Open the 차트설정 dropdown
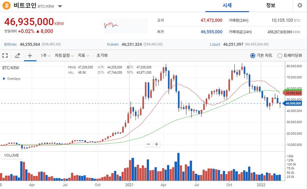Image resolution: width=307 pixels, height=189 pixels. click(64, 55)
